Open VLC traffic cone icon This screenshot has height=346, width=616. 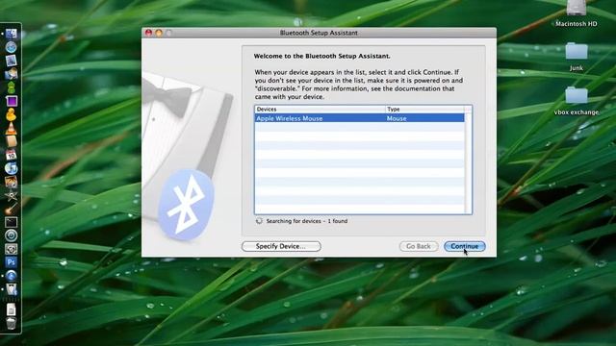(11, 128)
